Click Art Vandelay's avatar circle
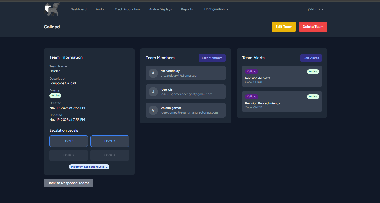The height and width of the screenshot is (203, 380). click(153, 73)
